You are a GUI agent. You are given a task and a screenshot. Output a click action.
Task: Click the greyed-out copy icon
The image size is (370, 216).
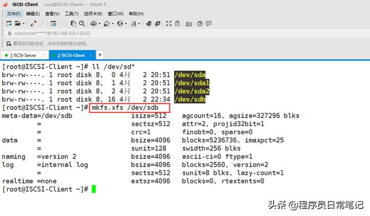(x=64, y=24)
